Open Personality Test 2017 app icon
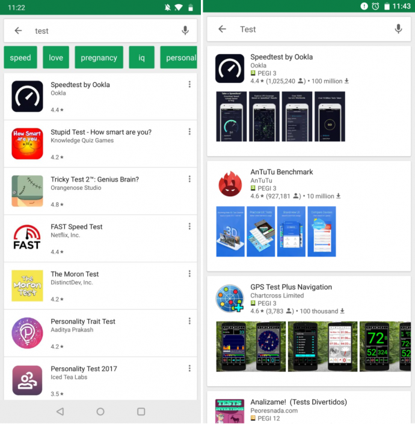Screen dimensions: 415x424 pos(27,380)
